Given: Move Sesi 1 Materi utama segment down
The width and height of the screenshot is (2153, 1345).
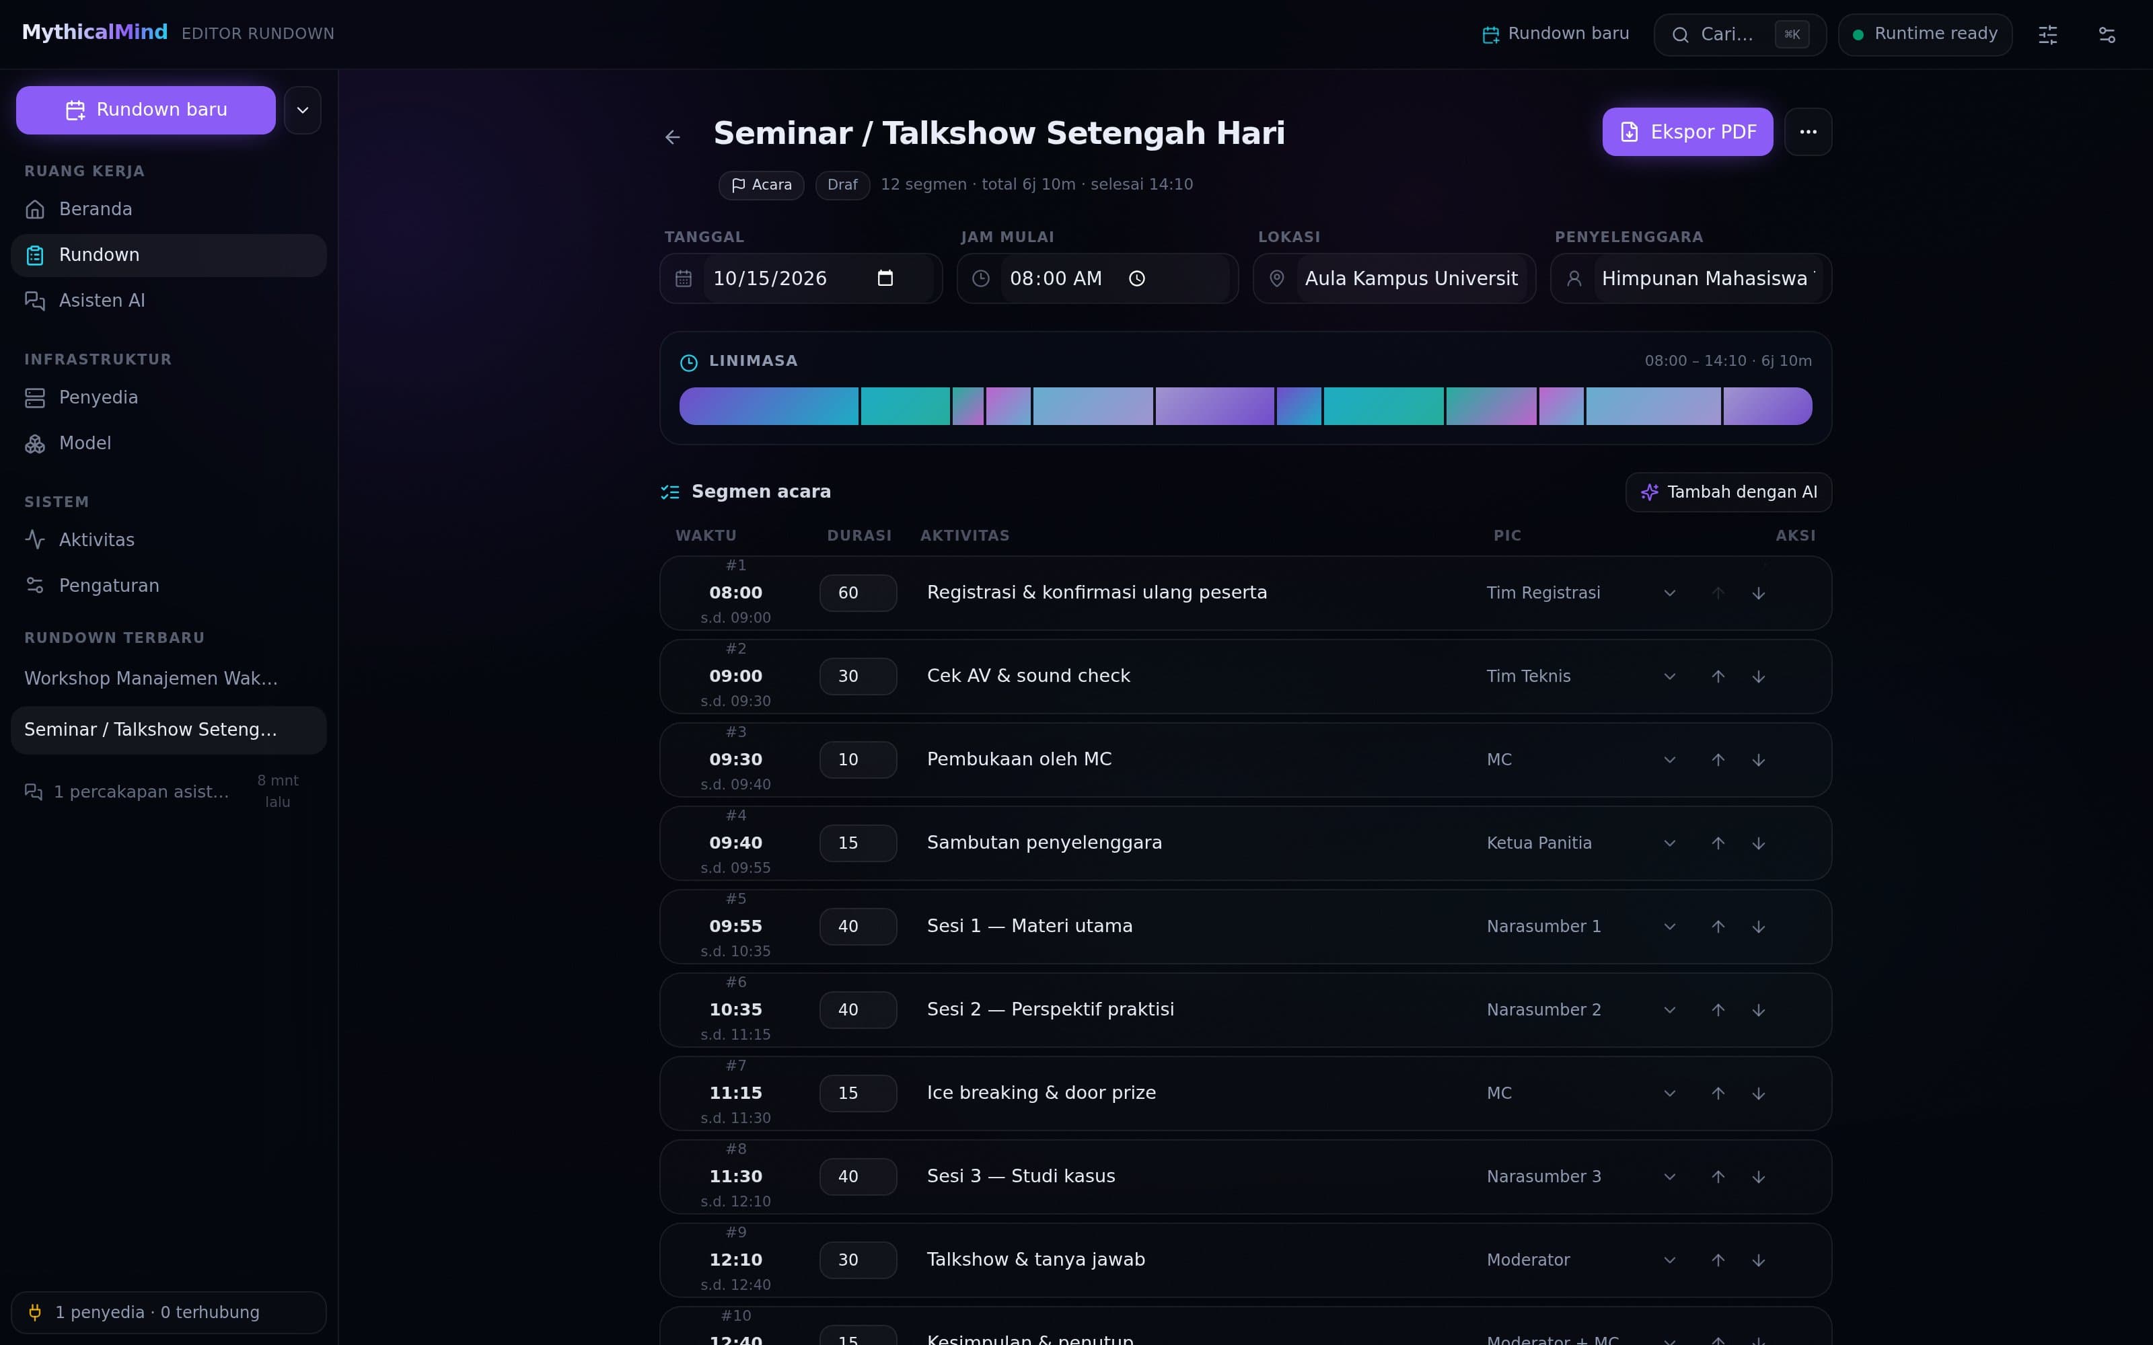Looking at the screenshot, I should tap(1759, 926).
